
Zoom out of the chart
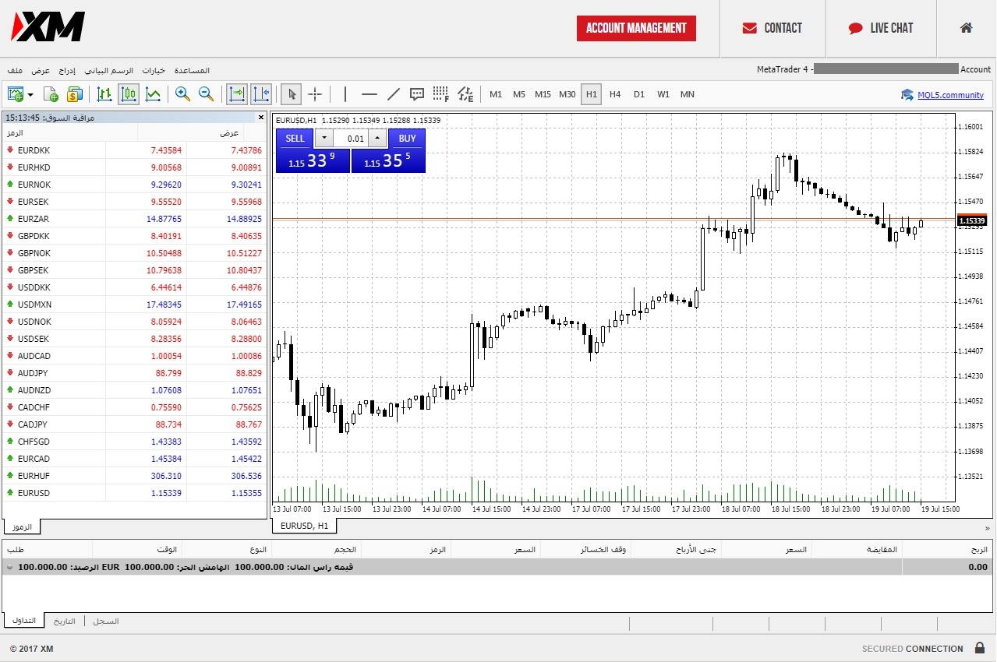(207, 94)
